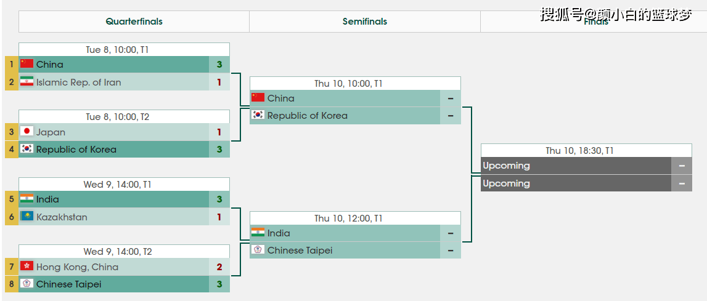
Task: Click the Japan flag icon
Action: coord(27,131)
